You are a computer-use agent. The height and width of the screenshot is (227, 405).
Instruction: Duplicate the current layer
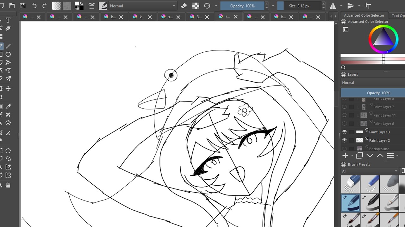coord(359,155)
